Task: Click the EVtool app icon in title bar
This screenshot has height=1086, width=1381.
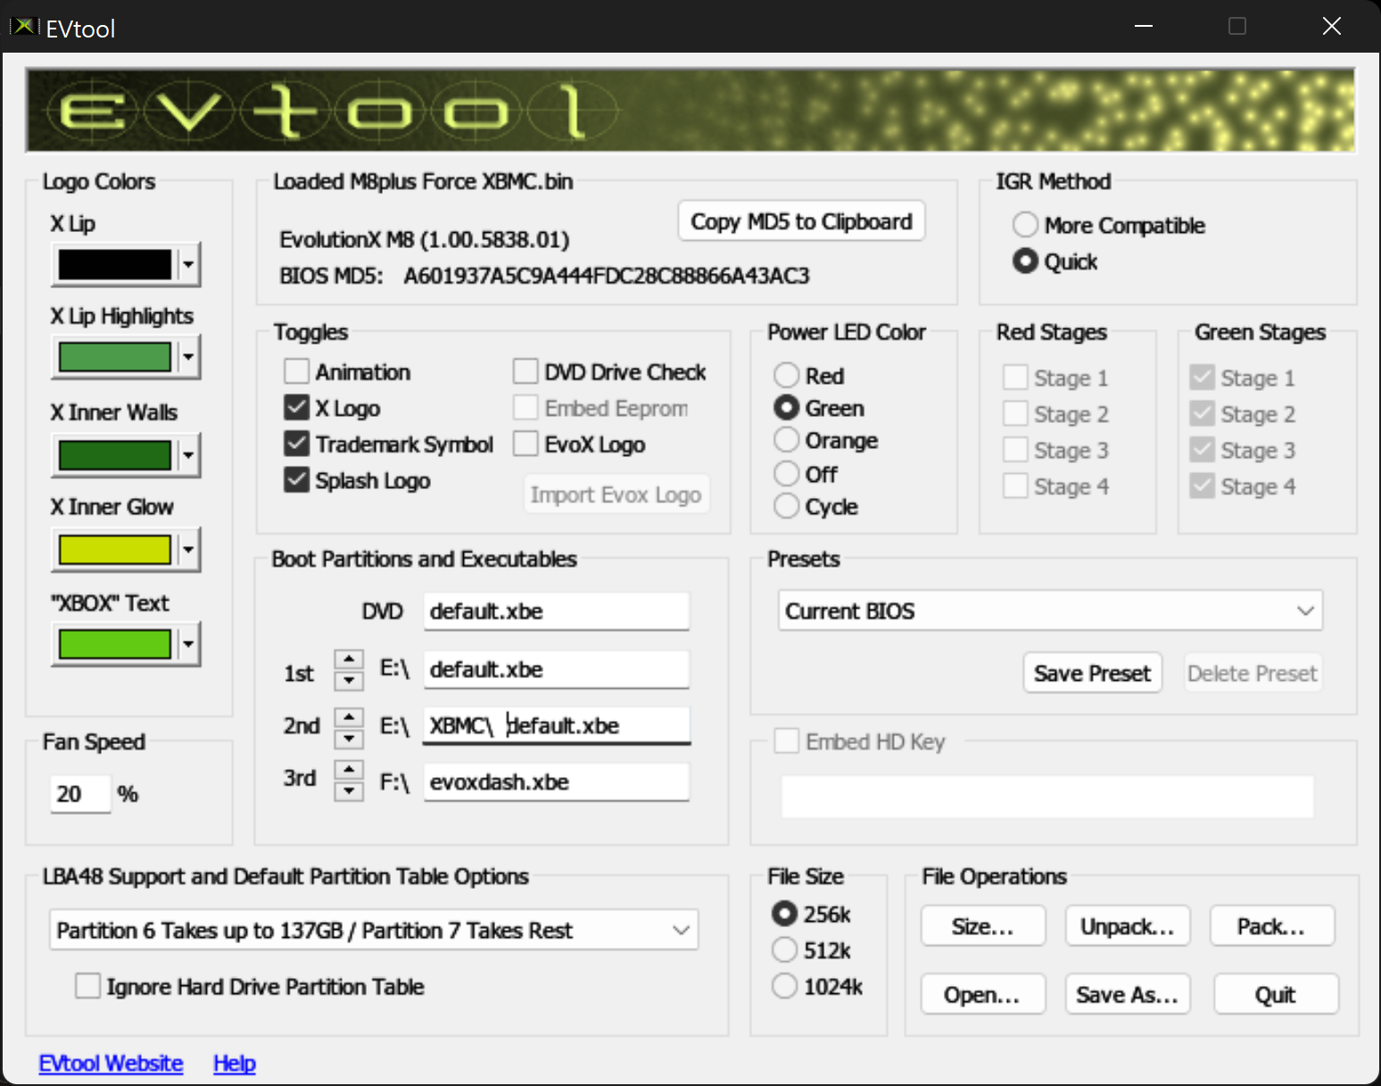Action: [x=24, y=27]
